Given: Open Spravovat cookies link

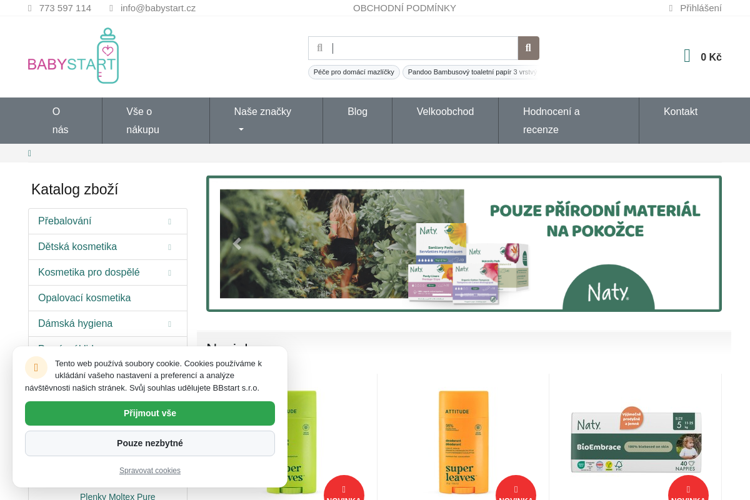Looking at the screenshot, I should click(150, 471).
